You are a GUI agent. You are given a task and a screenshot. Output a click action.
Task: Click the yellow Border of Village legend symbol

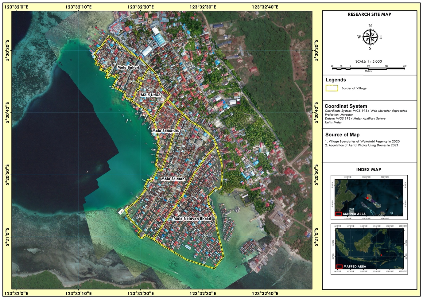point(332,88)
